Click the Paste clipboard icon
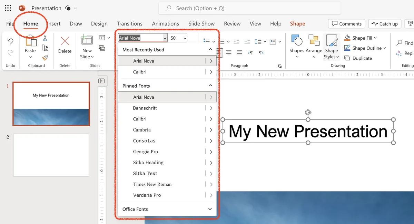Screen dimensions: 414x224 [31, 41]
